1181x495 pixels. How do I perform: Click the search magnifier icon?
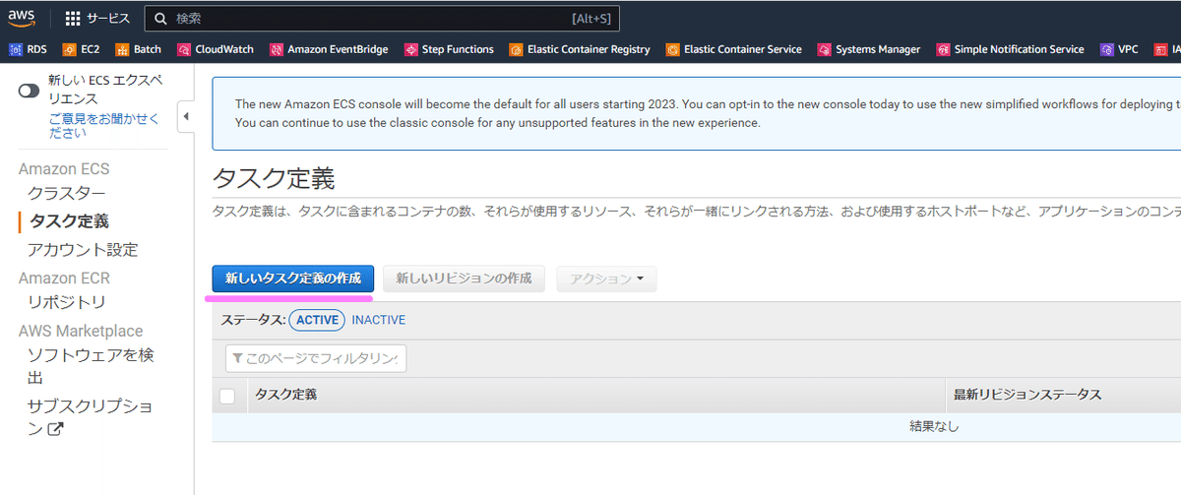(160, 19)
